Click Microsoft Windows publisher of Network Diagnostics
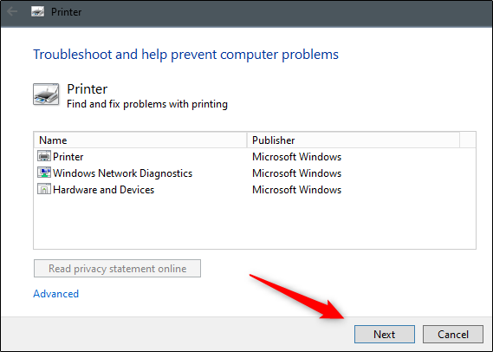Viewport: 493px width, 352px height. tap(296, 173)
